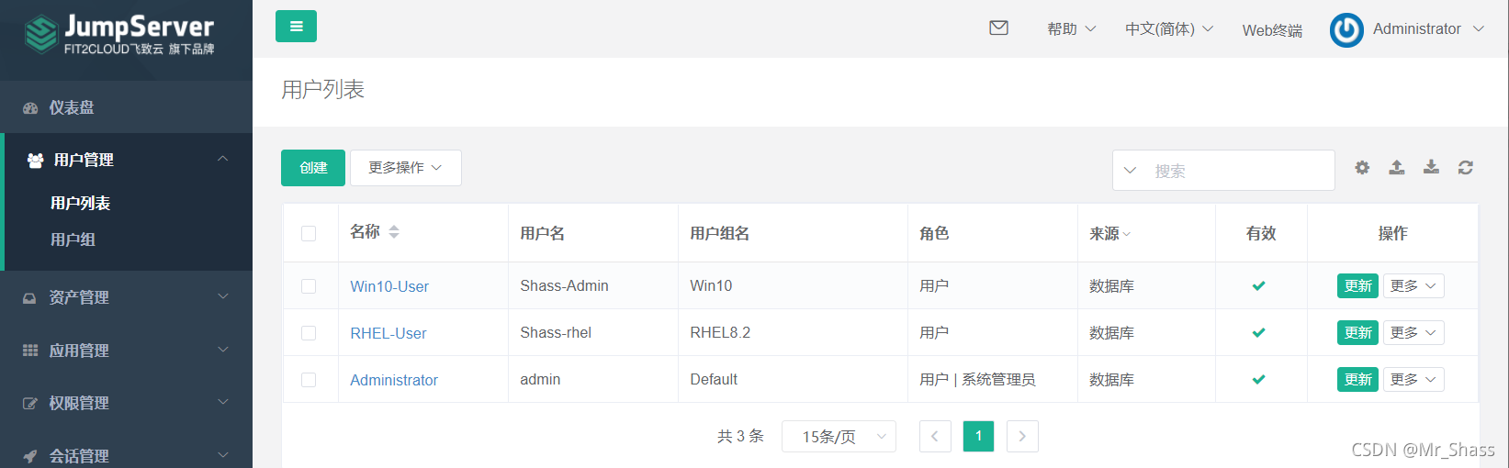Change the 15条/页 page size dropdown

839,437
